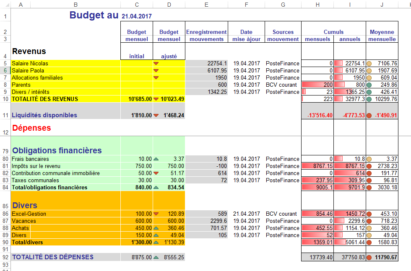Click the yellow circle beside 609.04

click(x=369, y=77)
